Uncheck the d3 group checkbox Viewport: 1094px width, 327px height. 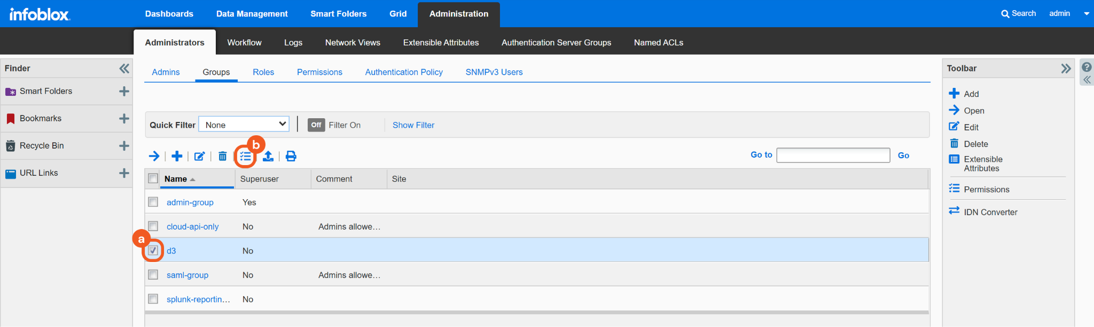point(153,250)
